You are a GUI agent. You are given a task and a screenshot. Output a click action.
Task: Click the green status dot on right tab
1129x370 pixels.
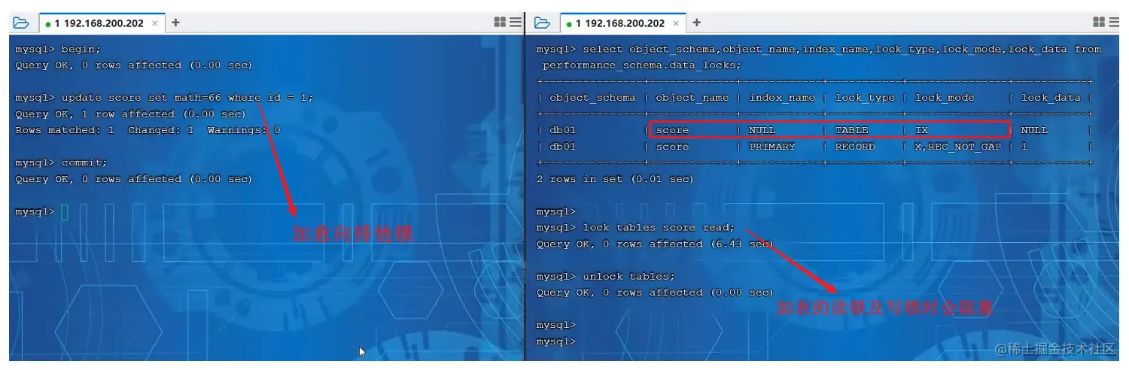tap(569, 24)
